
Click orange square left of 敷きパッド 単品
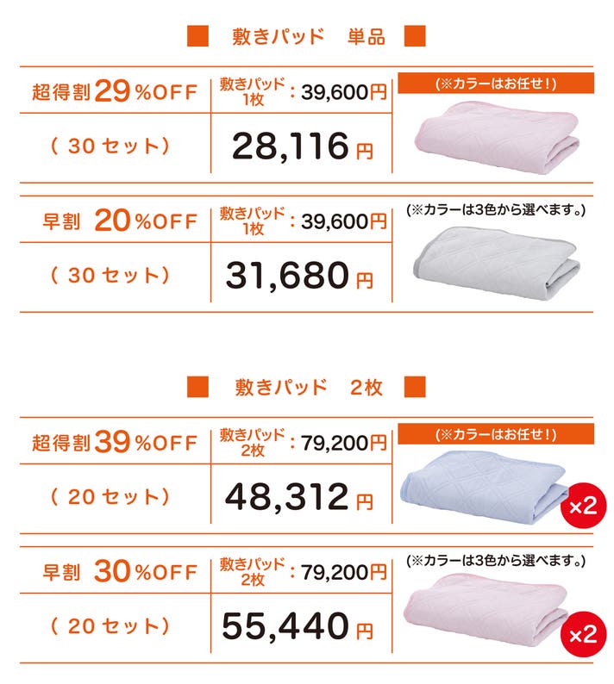199,37
